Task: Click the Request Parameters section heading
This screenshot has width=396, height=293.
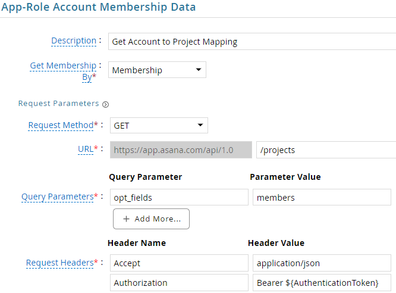Action: pyautogui.click(x=59, y=104)
